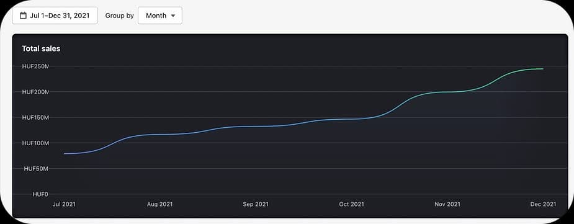Click the Aug 2021 axis label

pos(159,204)
